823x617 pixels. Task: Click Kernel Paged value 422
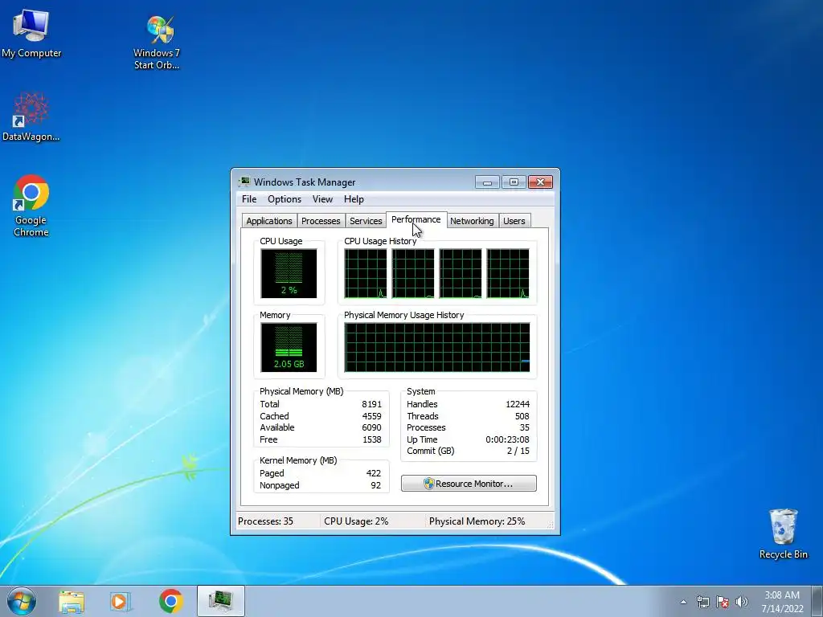[374, 473]
